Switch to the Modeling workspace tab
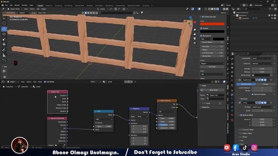The image size is (278, 156). tap(49, 6)
